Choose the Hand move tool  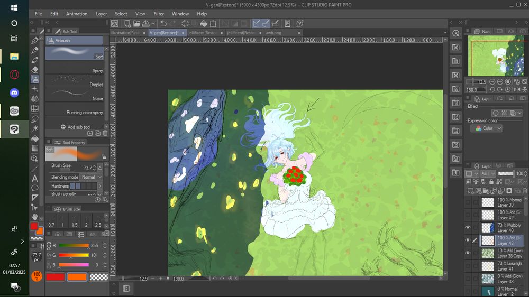click(35, 217)
